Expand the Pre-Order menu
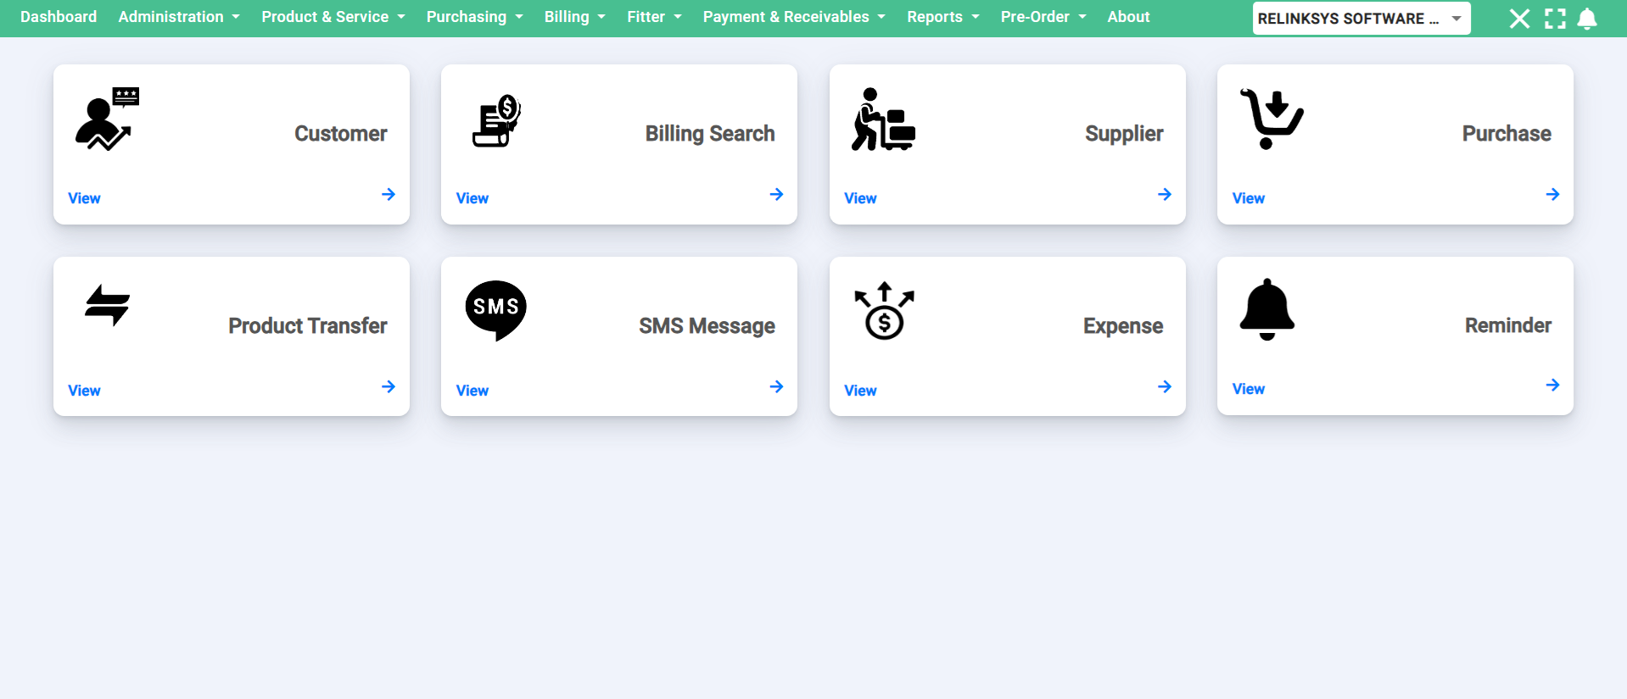Screen dimensions: 1627x699 pos(1043,17)
